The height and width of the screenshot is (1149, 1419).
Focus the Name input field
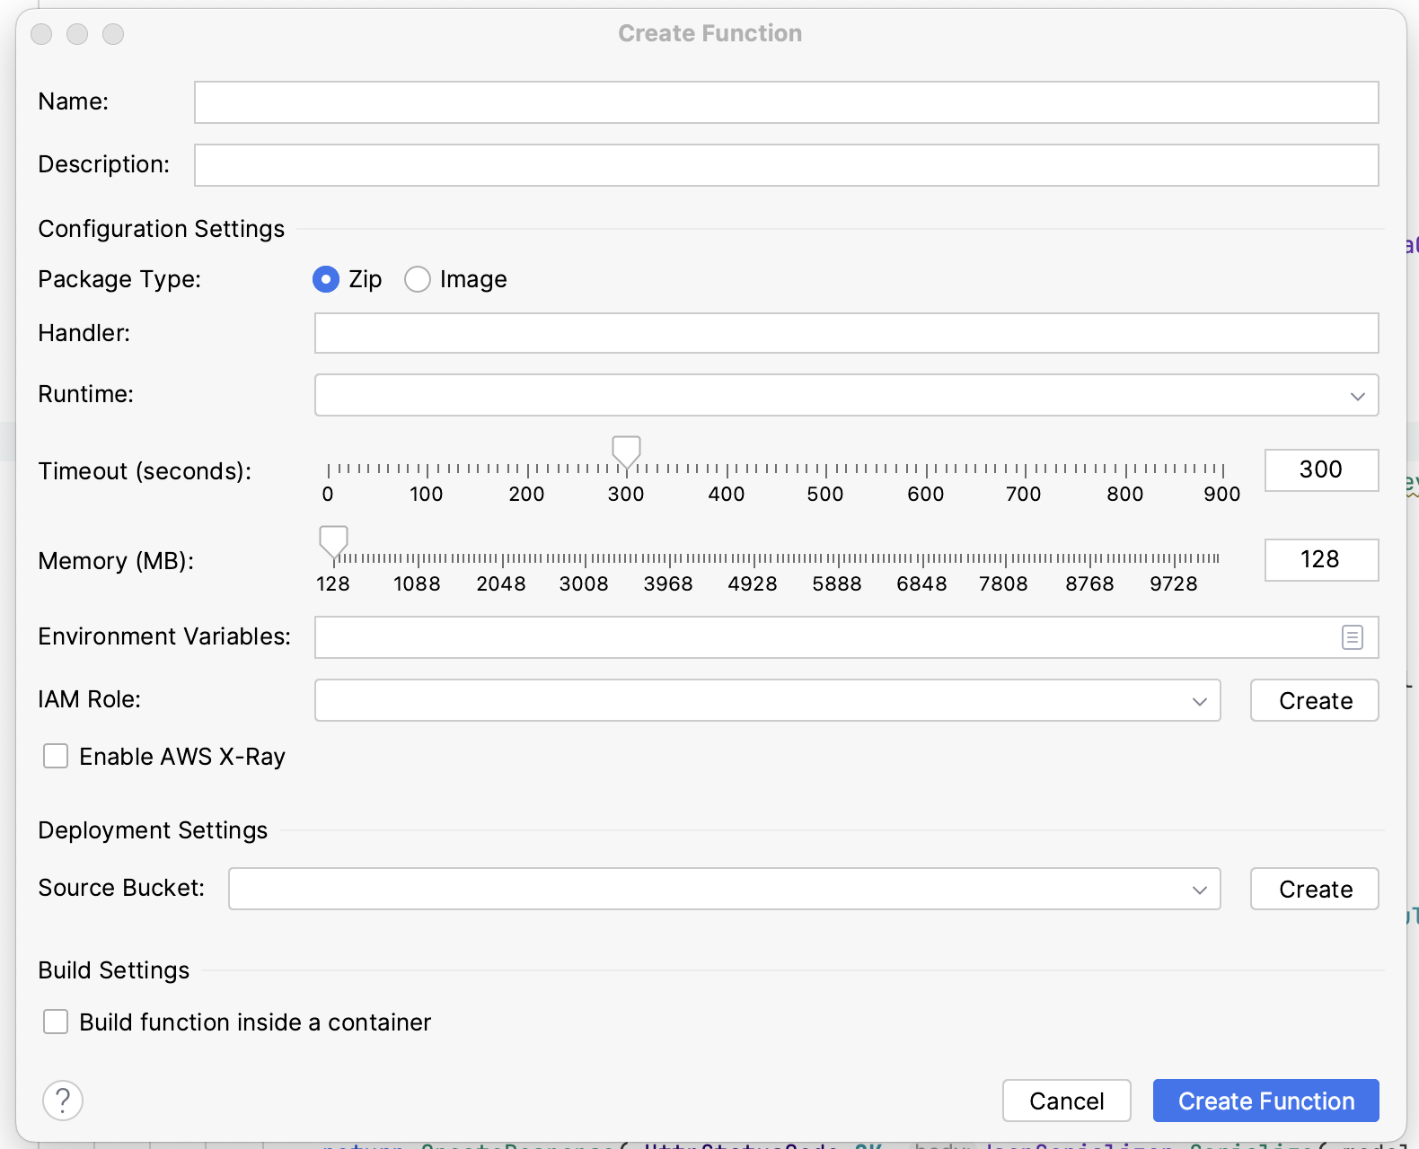pos(786,102)
